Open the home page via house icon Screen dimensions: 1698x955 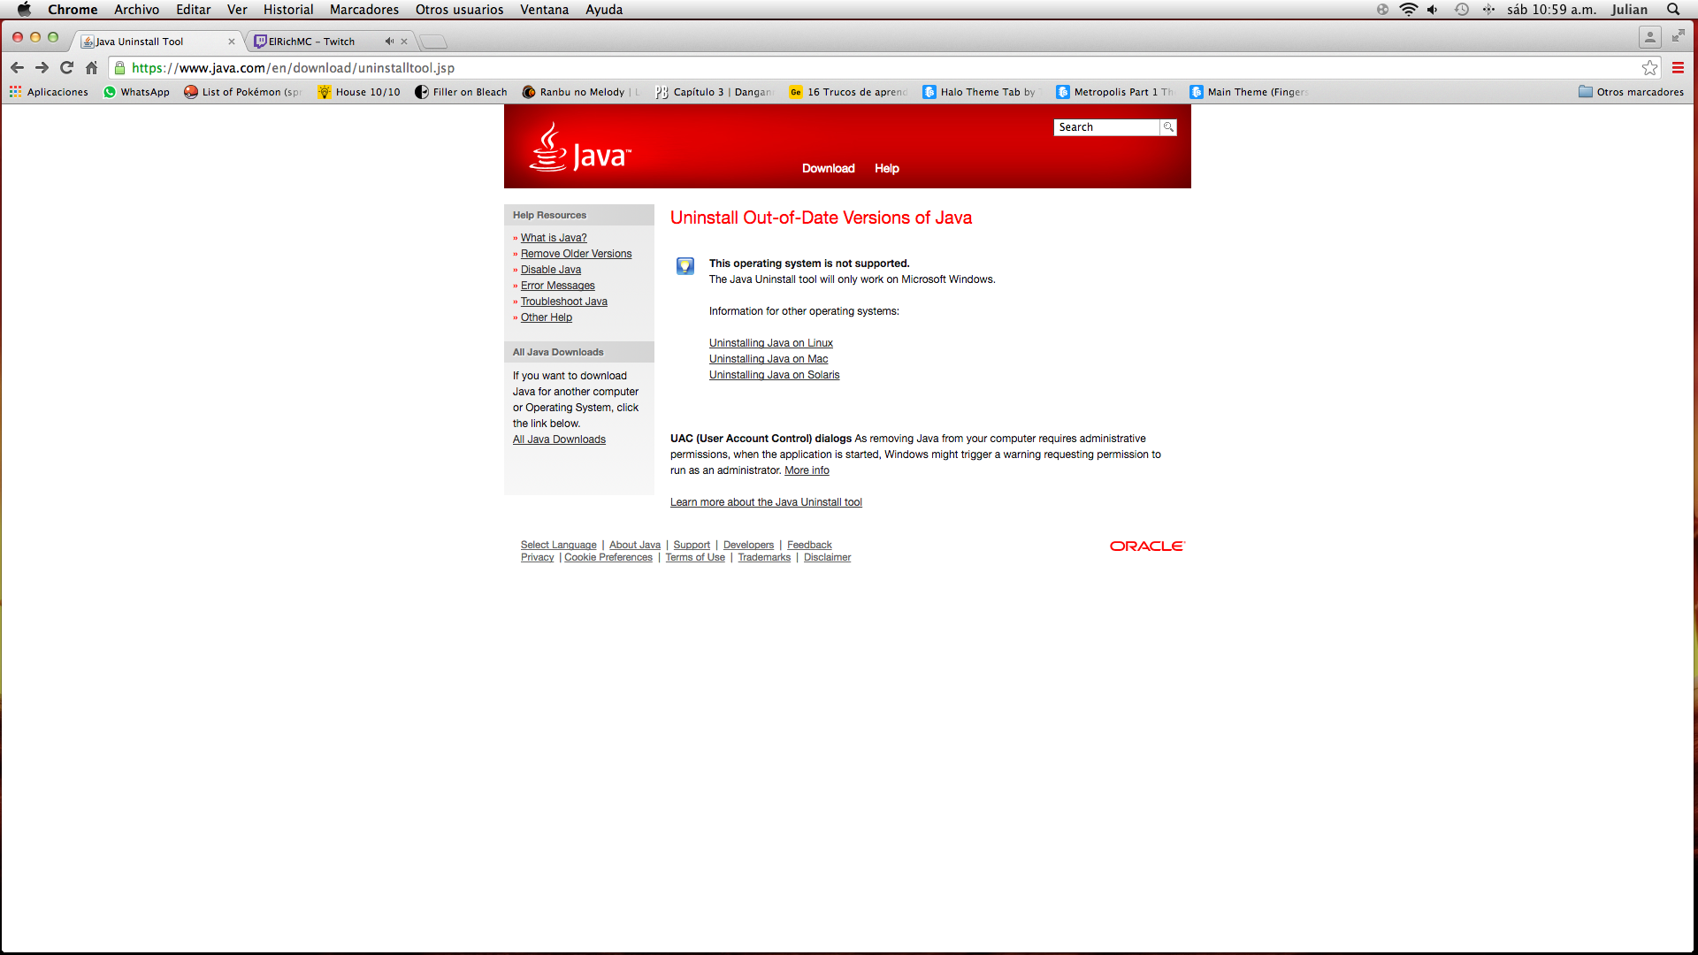click(91, 68)
